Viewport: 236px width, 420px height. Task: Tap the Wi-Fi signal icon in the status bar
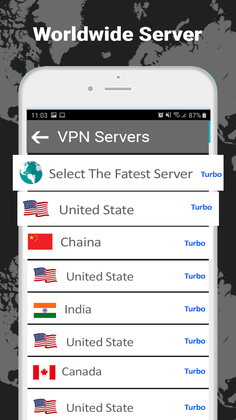[x=177, y=115]
